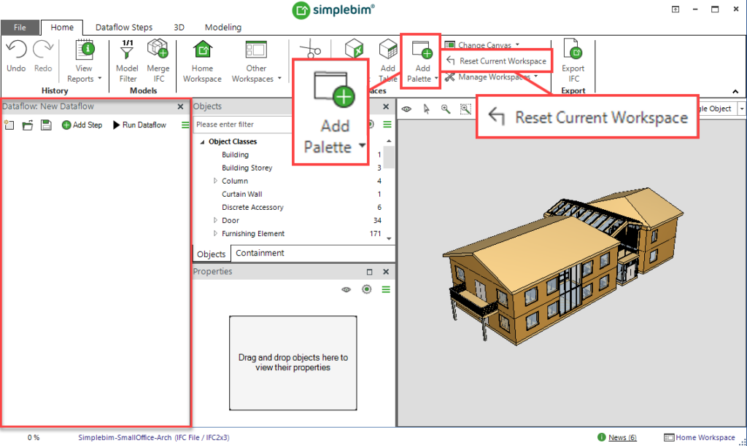The height and width of the screenshot is (446, 747).
Task: Click the Objects list scroll up arrow
Action: (390, 141)
